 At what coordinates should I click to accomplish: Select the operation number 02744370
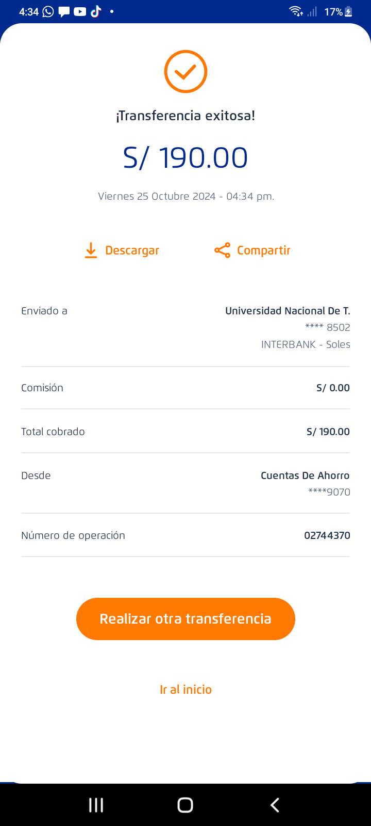coord(327,535)
